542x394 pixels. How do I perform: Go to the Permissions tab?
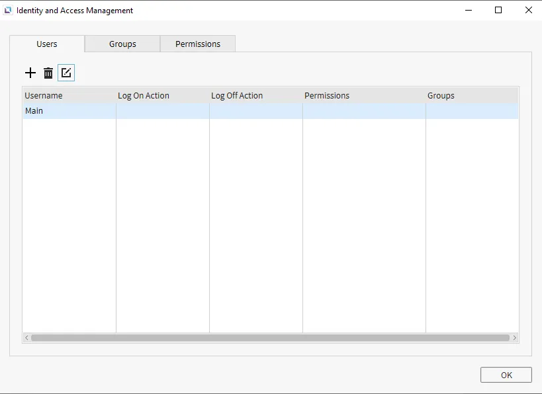pyautogui.click(x=198, y=44)
